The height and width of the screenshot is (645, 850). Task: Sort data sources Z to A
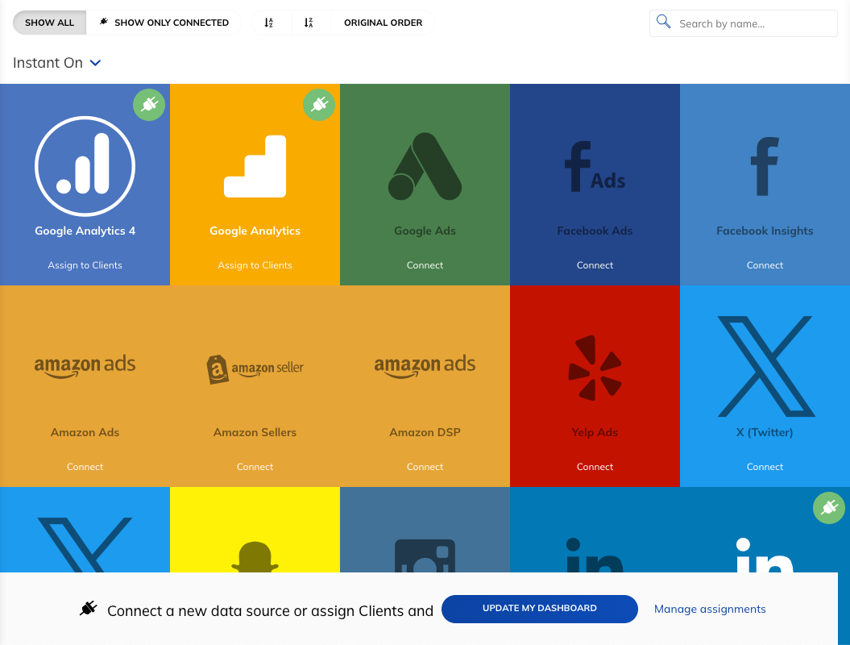(309, 23)
